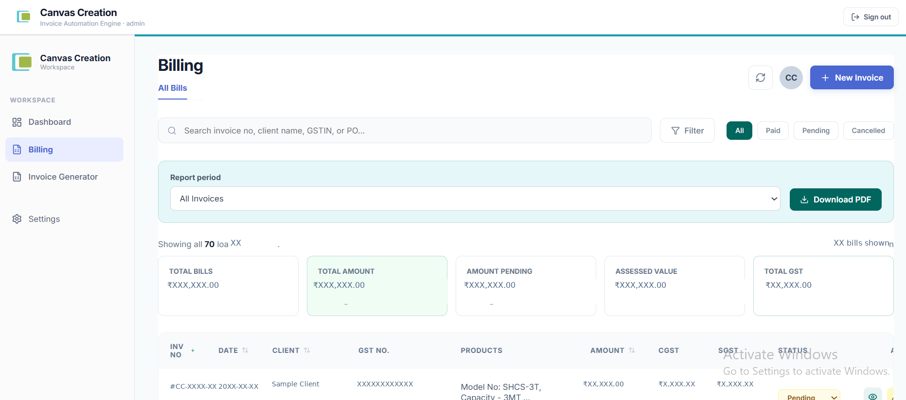View the Sample Client invoice via eye icon
Screen dimensions: 906x400
873,396
